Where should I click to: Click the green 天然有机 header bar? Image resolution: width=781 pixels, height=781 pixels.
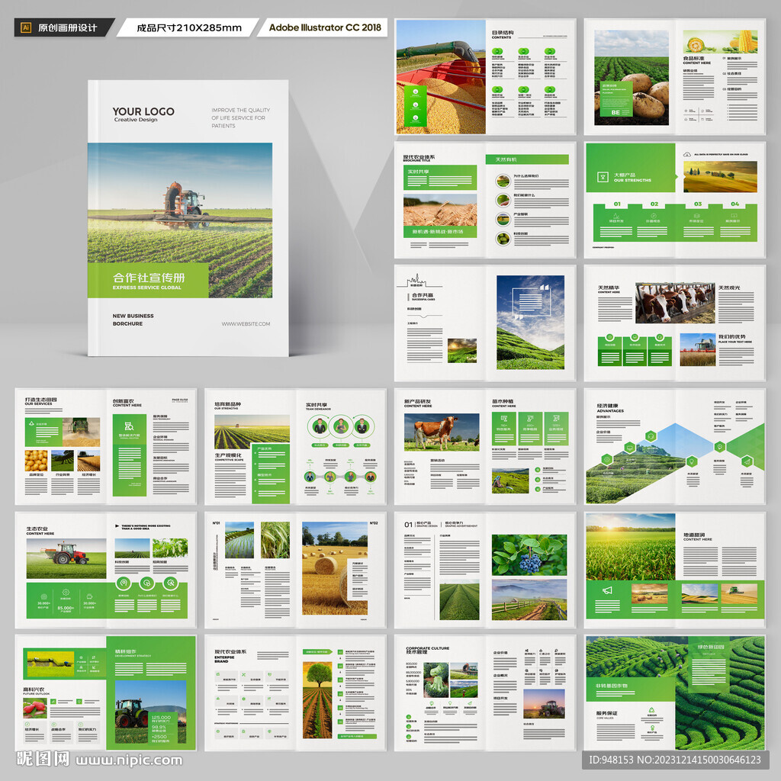coord(527,159)
